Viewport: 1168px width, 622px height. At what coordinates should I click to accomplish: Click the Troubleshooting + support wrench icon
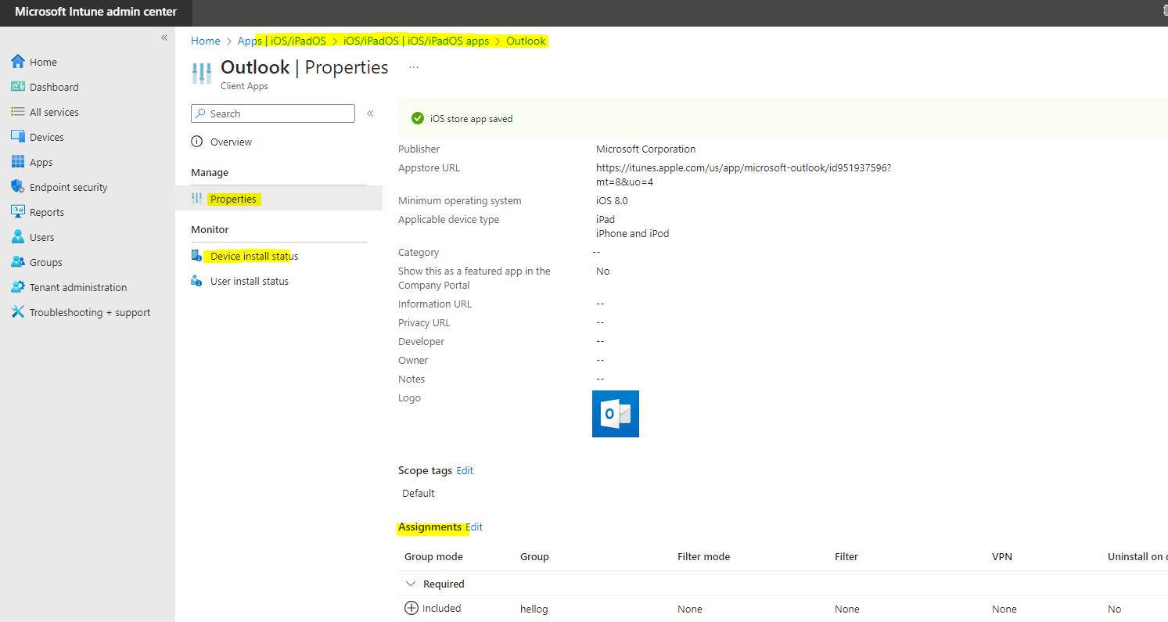coord(18,312)
